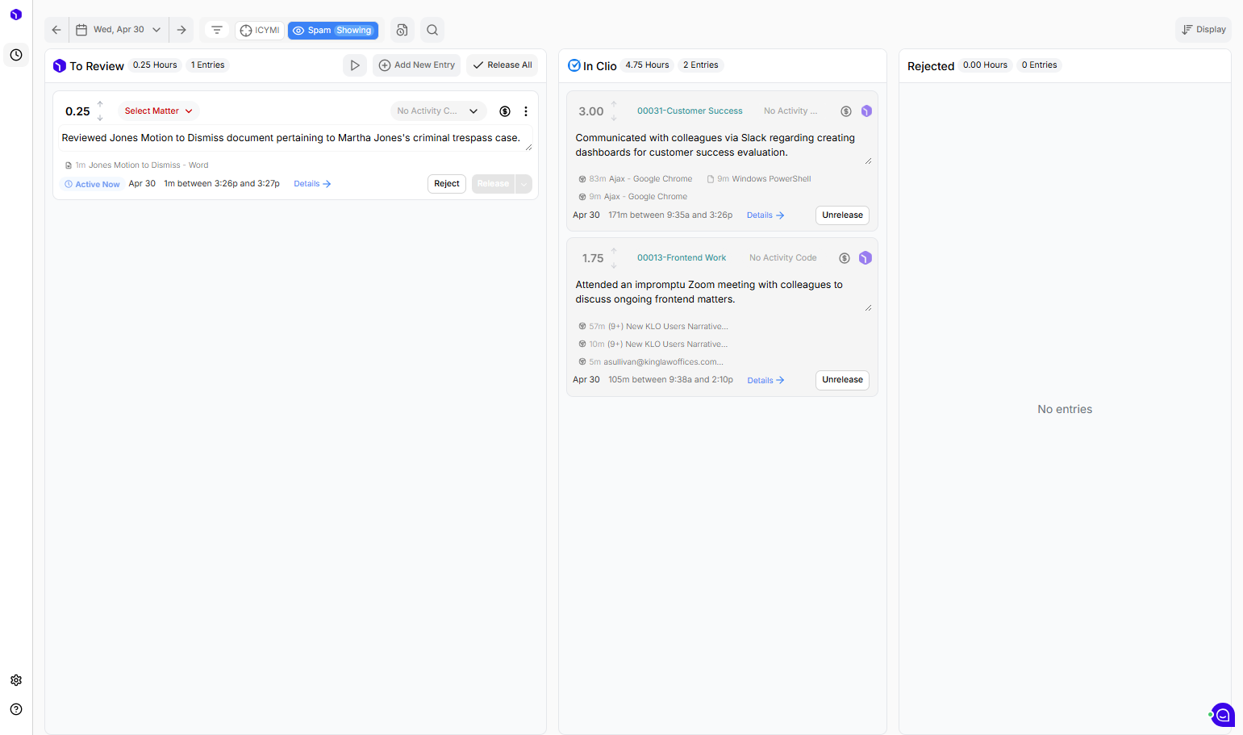This screenshot has height=735, width=1243.
Task: Open the timer clock icon in sidebar
Action: [16, 55]
